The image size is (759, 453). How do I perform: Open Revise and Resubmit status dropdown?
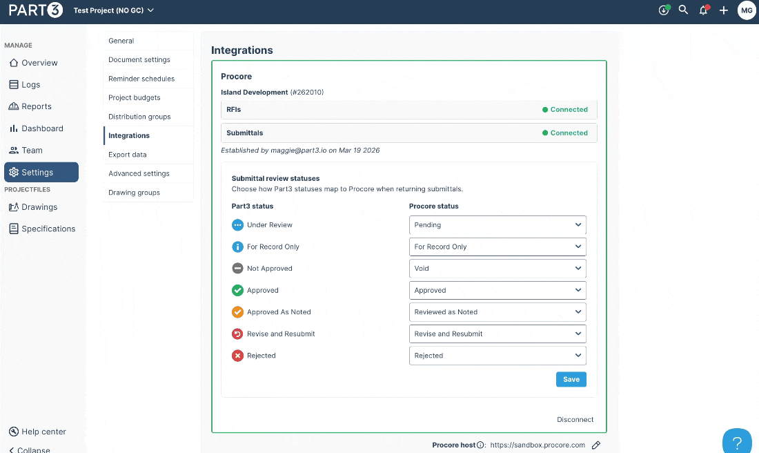pyautogui.click(x=497, y=334)
